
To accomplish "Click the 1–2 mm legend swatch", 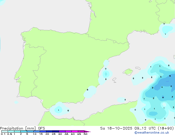I will pyautogui.click(x=17, y=131).
